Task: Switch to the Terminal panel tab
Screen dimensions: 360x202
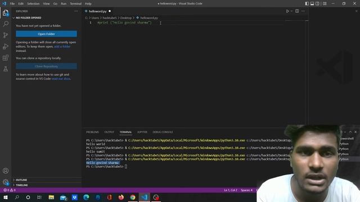Action: tap(125, 132)
